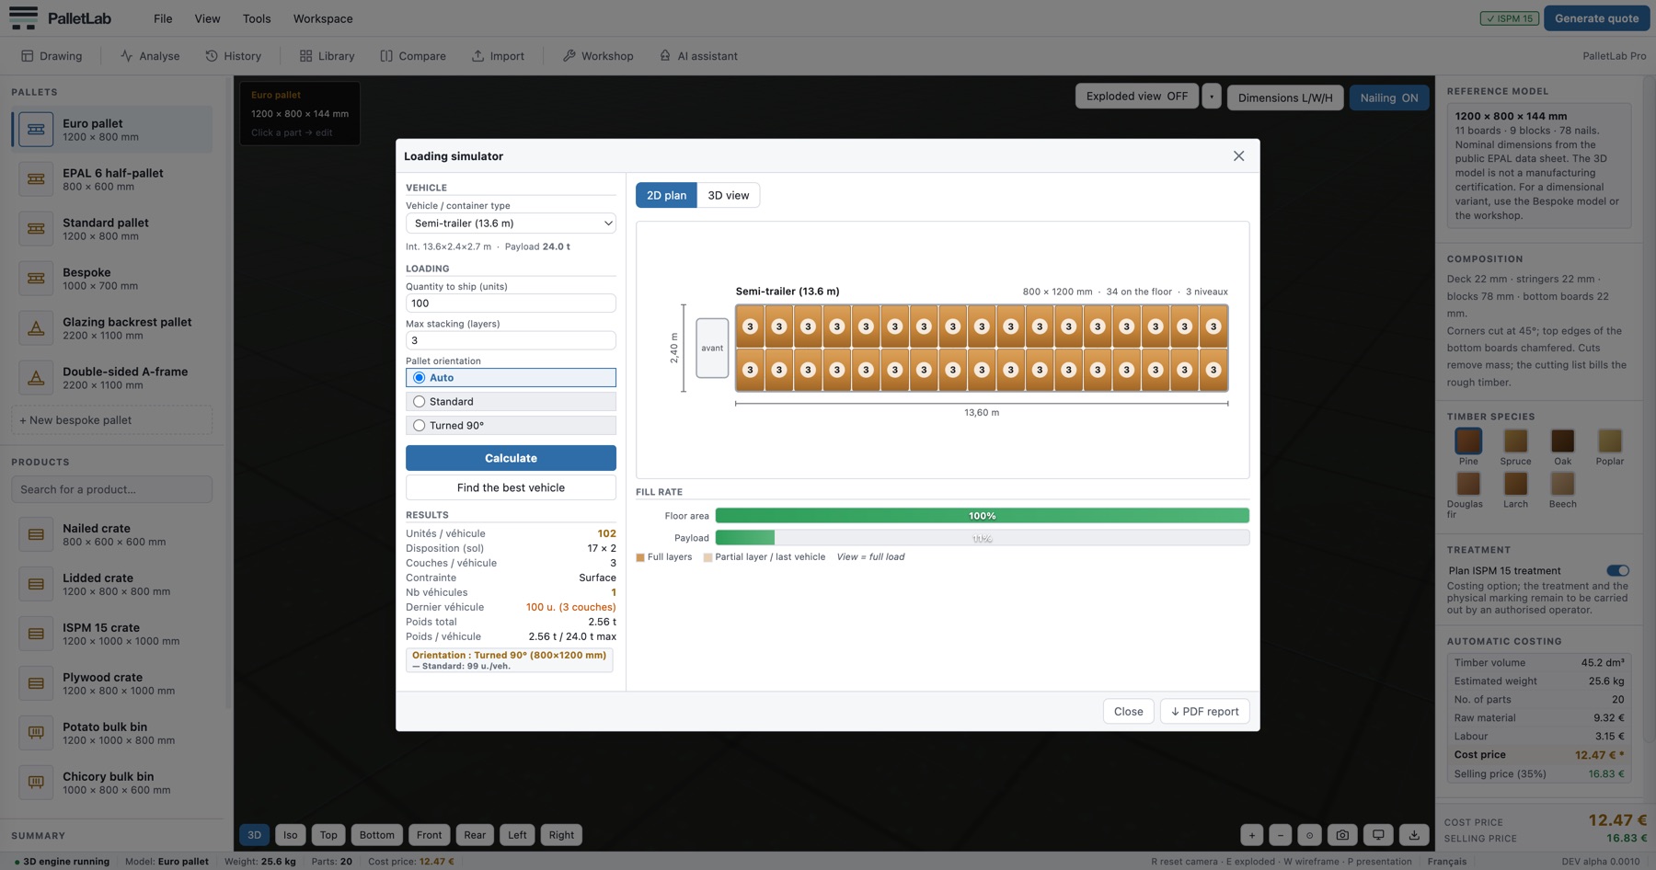This screenshot has width=1656, height=870.
Task: Open the arrow dropdown beside Exploded view
Action: point(1212,97)
